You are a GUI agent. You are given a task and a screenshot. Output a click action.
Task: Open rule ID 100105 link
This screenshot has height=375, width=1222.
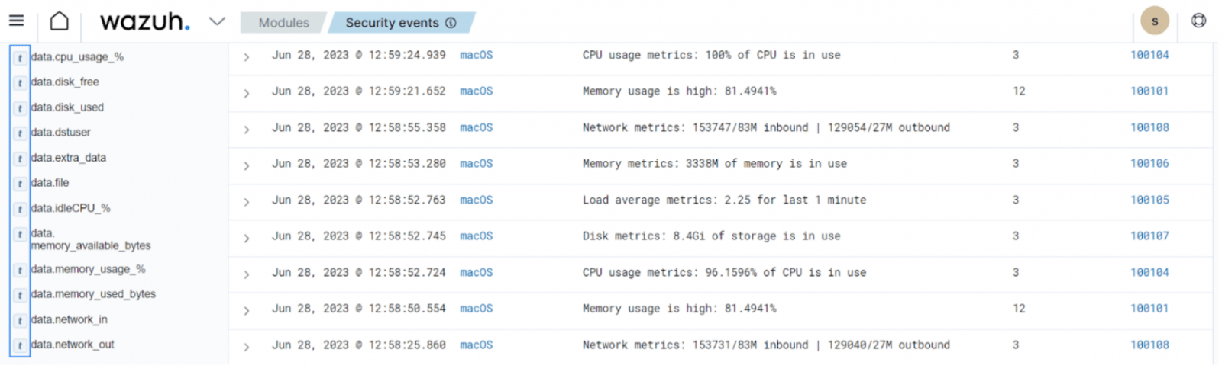point(1149,200)
